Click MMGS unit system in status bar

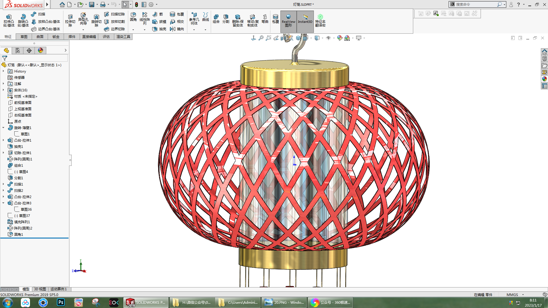point(512,295)
